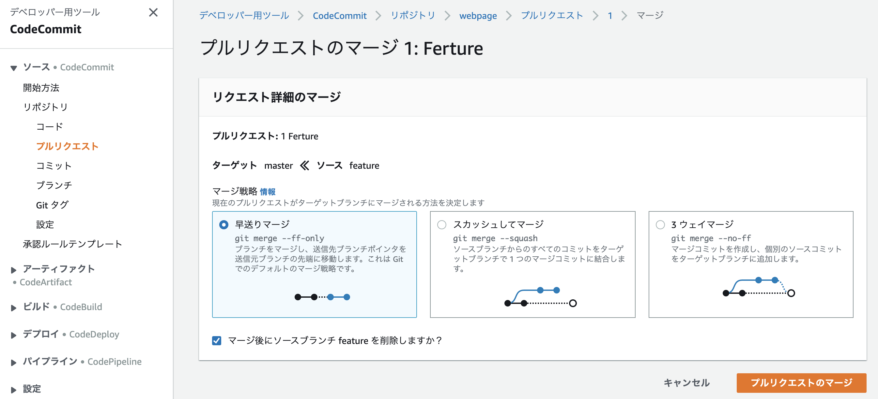Open 開始方法 in the sidebar
Viewport: 878px width, 399px height.
pos(41,88)
